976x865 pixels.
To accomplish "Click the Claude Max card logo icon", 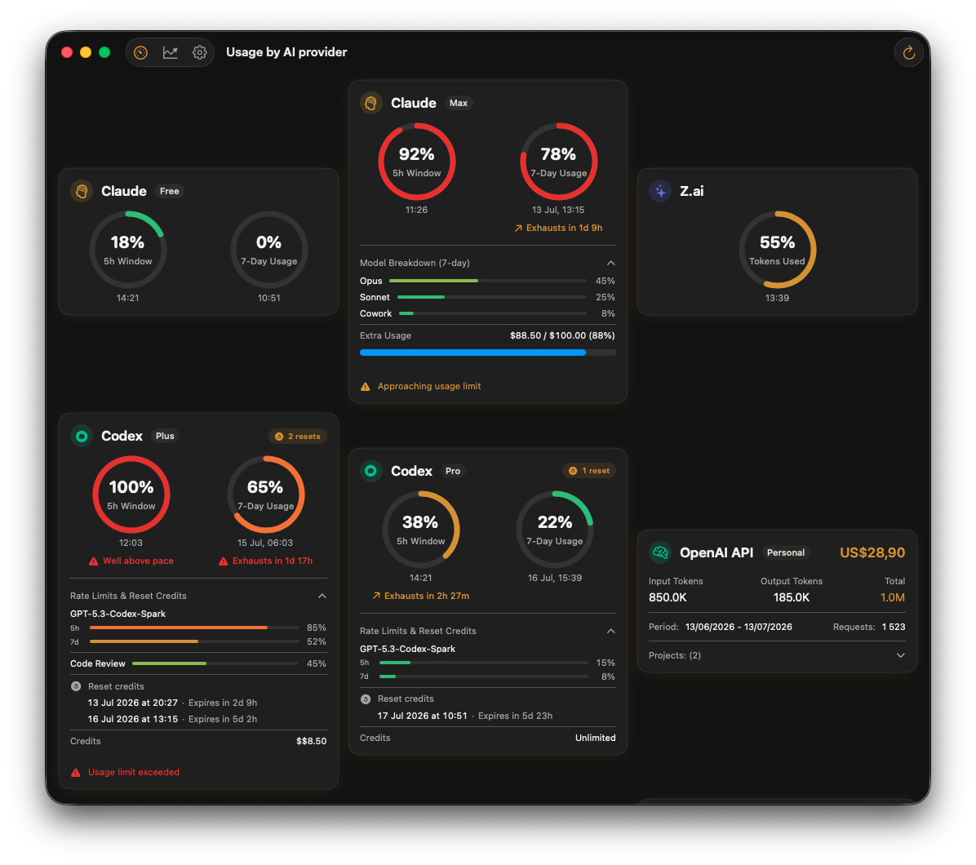I will pyautogui.click(x=371, y=103).
